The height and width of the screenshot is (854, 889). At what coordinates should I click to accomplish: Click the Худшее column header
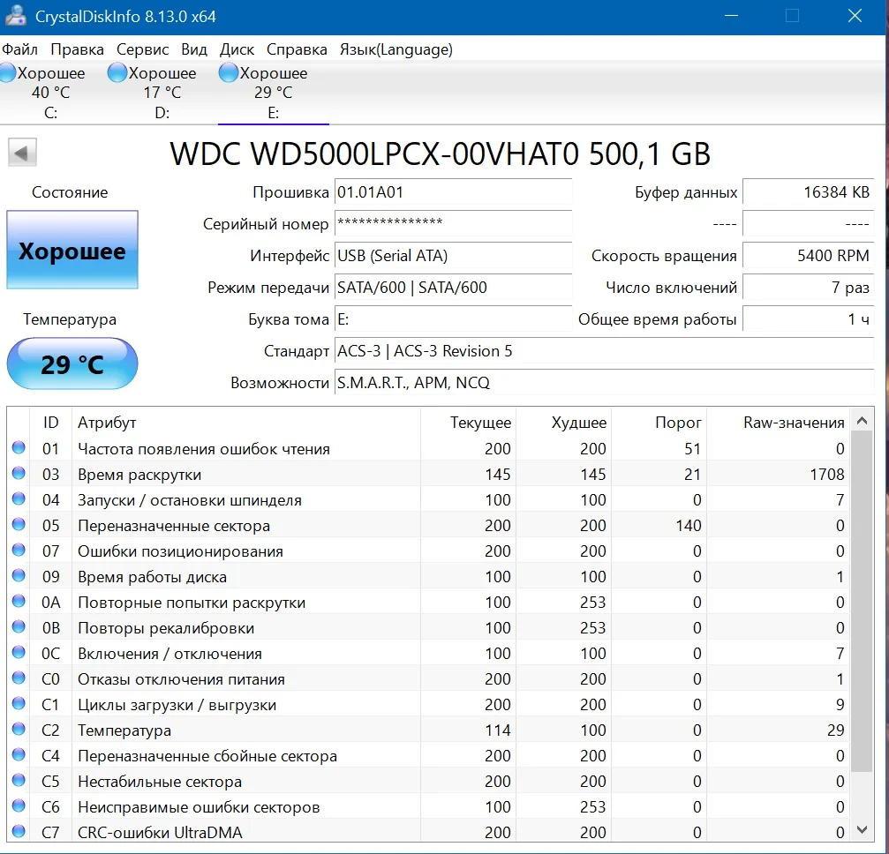coord(563,423)
